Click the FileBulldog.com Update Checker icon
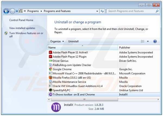 [x=51, y=65]
